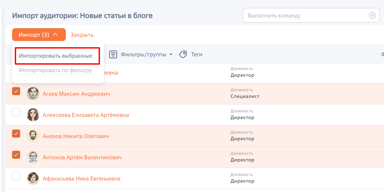Uncheck Антонов Артём Валентинович checkbox
This screenshot has width=384, height=192.
click(x=16, y=155)
